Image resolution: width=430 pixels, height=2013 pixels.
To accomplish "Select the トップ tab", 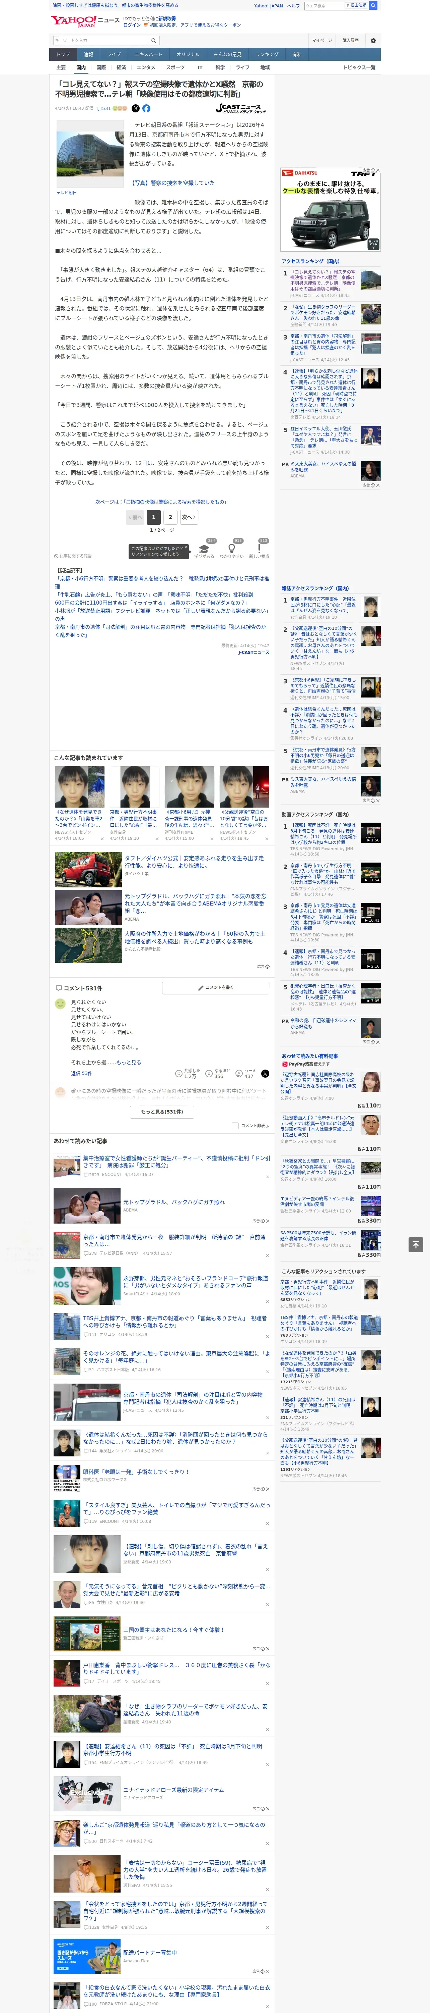I will [x=63, y=55].
